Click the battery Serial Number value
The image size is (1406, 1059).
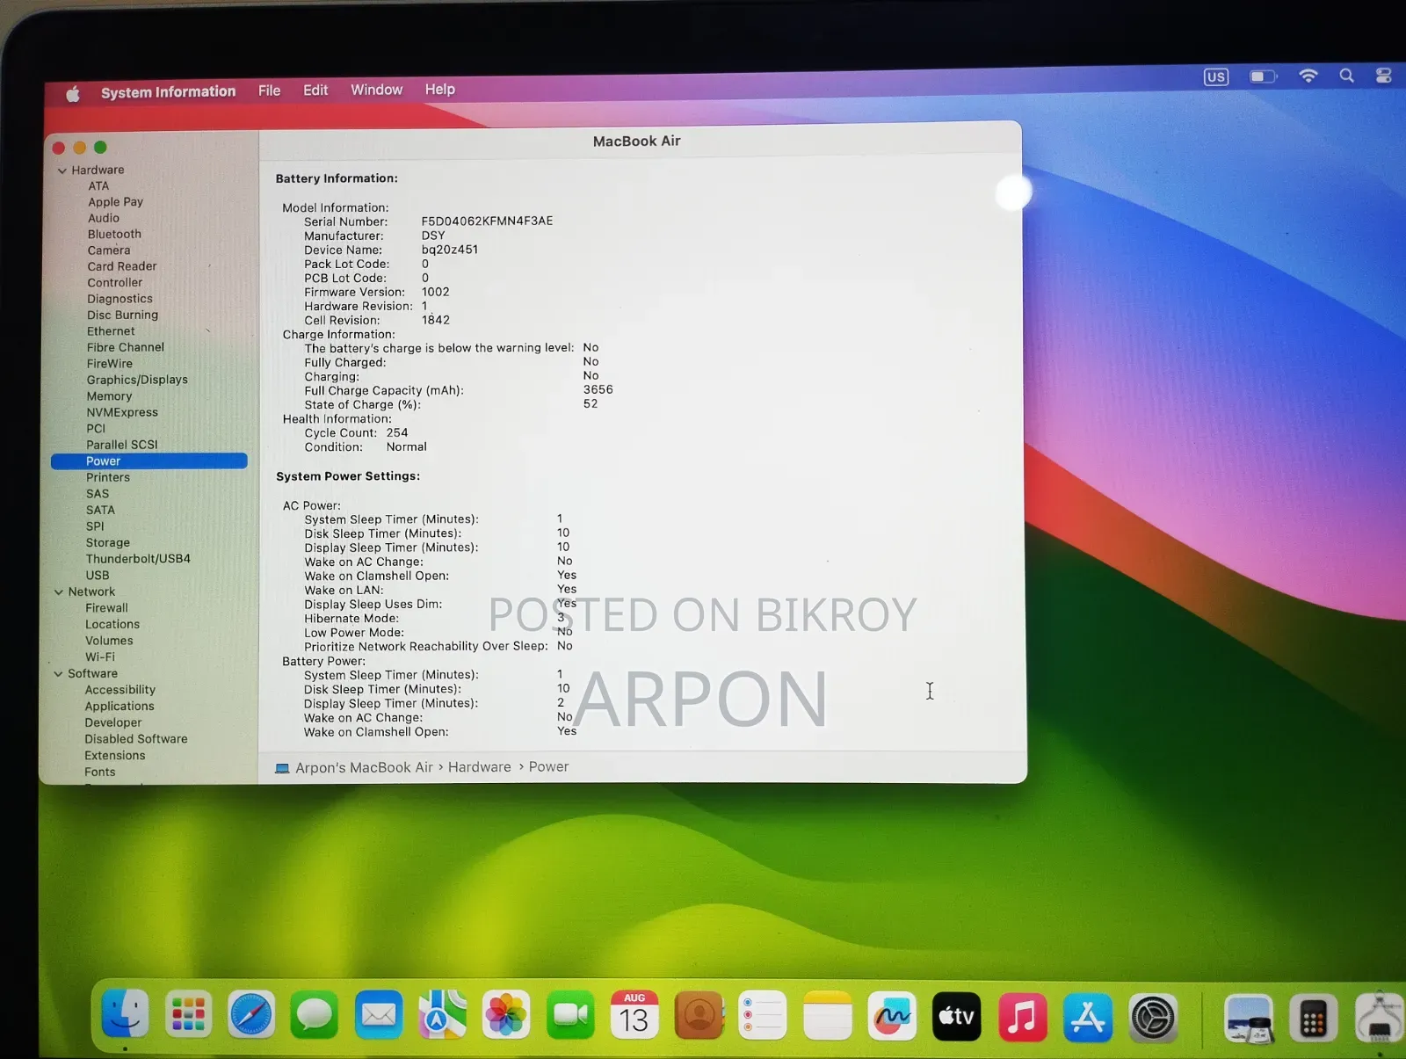point(487,221)
